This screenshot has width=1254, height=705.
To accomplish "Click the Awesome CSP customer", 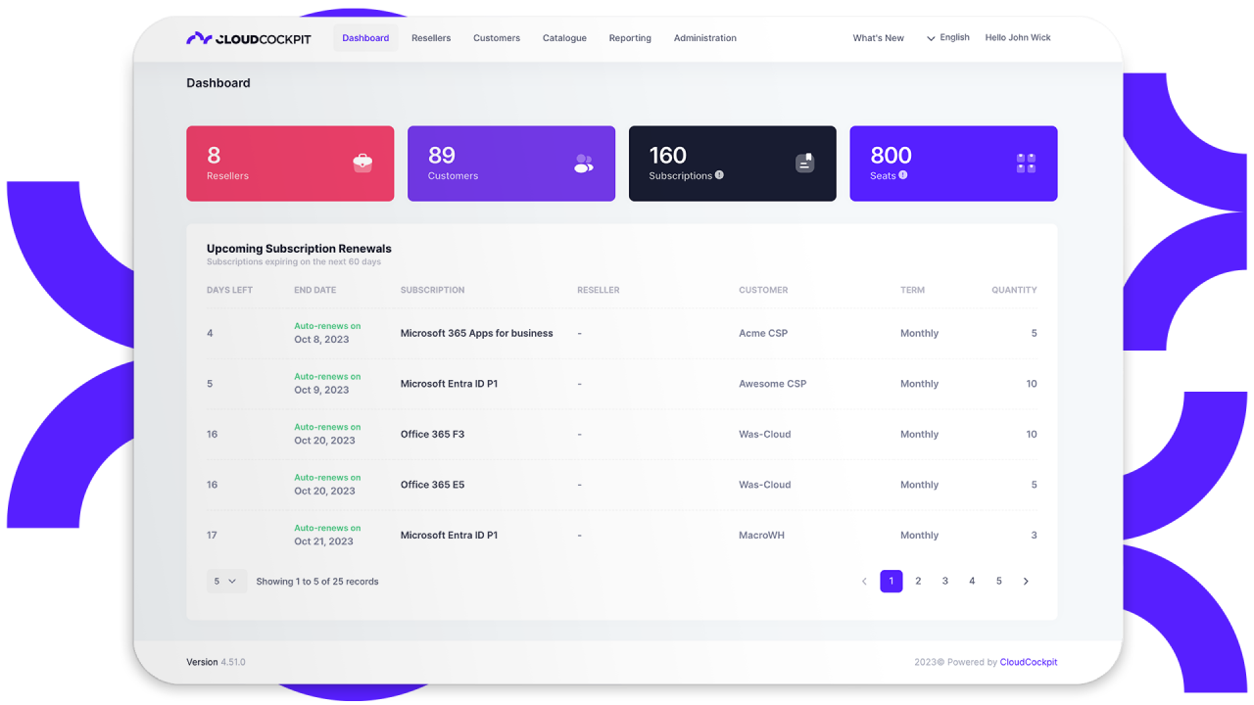I will pyautogui.click(x=772, y=384).
